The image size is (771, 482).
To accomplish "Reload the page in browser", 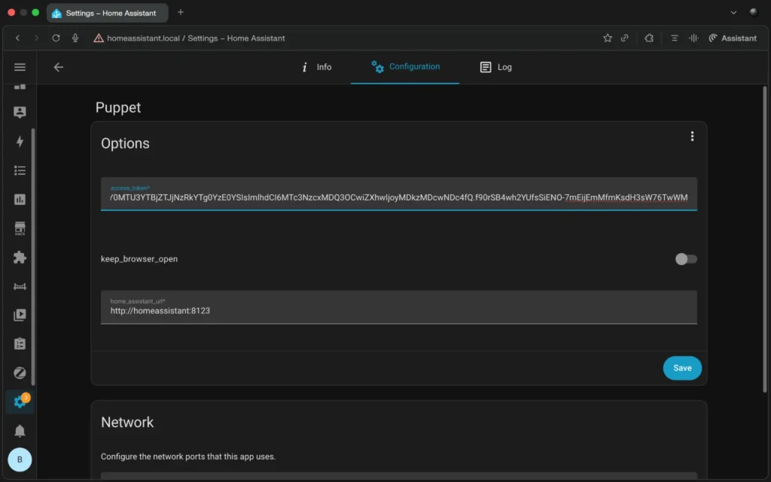I will 56,38.
